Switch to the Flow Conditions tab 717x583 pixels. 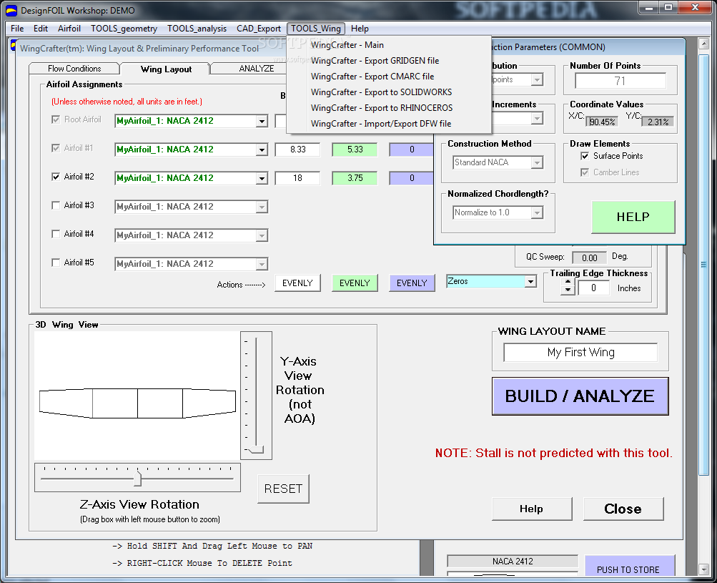point(74,69)
